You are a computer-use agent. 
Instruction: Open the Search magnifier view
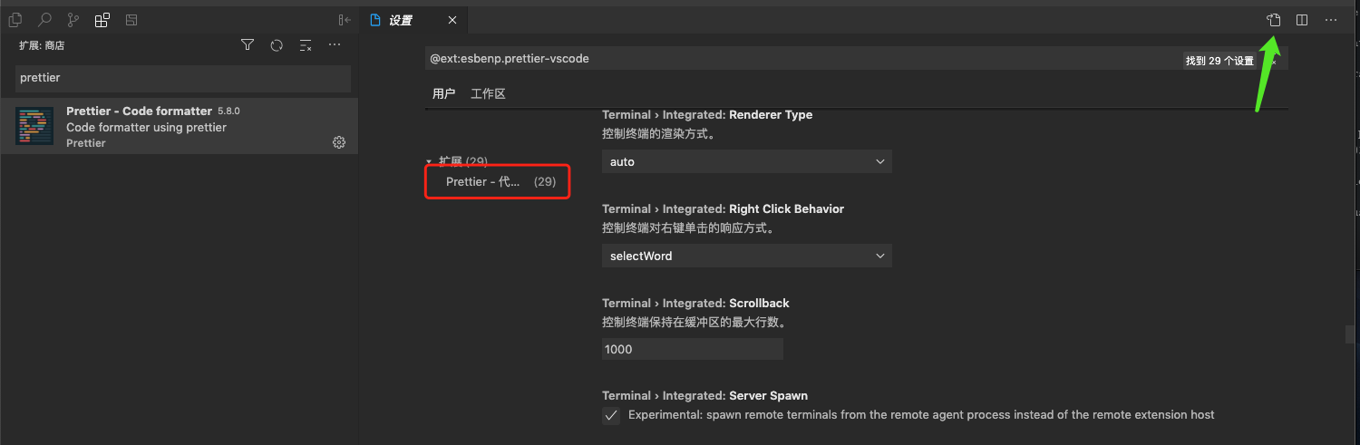[x=44, y=20]
